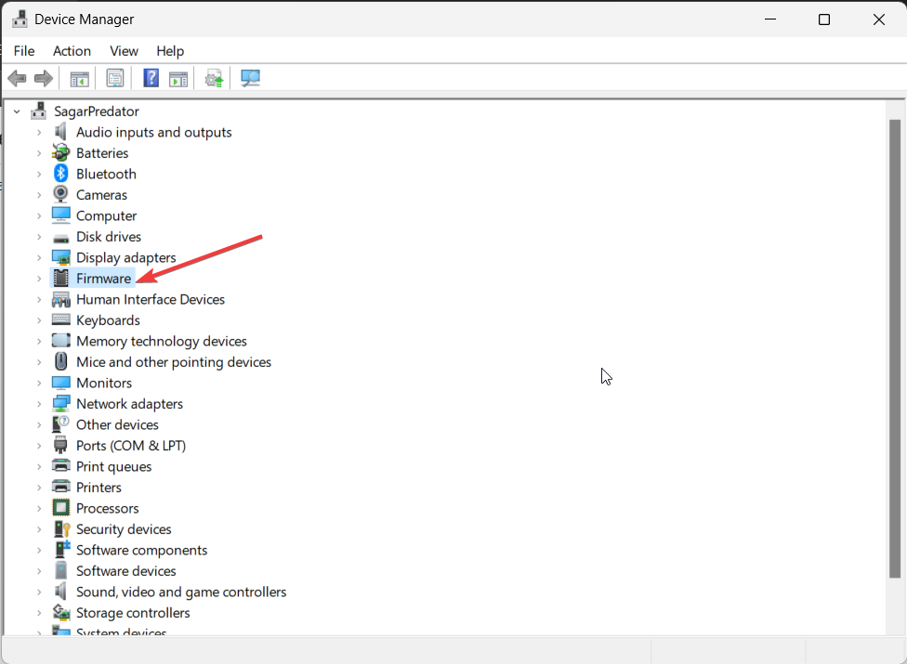The width and height of the screenshot is (907, 664).
Task: Click the SagarPredator computer icon
Action: pyautogui.click(x=39, y=111)
